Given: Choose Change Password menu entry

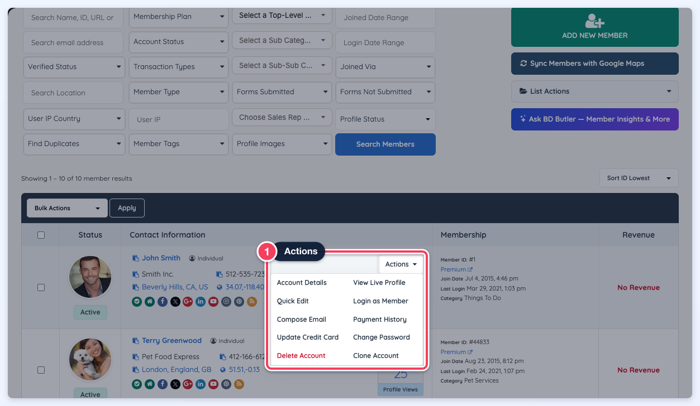Looking at the screenshot, I should (x=382, y=337).
